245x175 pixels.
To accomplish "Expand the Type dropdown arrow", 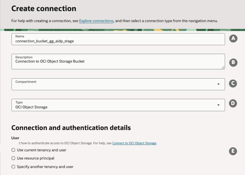I will click(x=219, y=105).
